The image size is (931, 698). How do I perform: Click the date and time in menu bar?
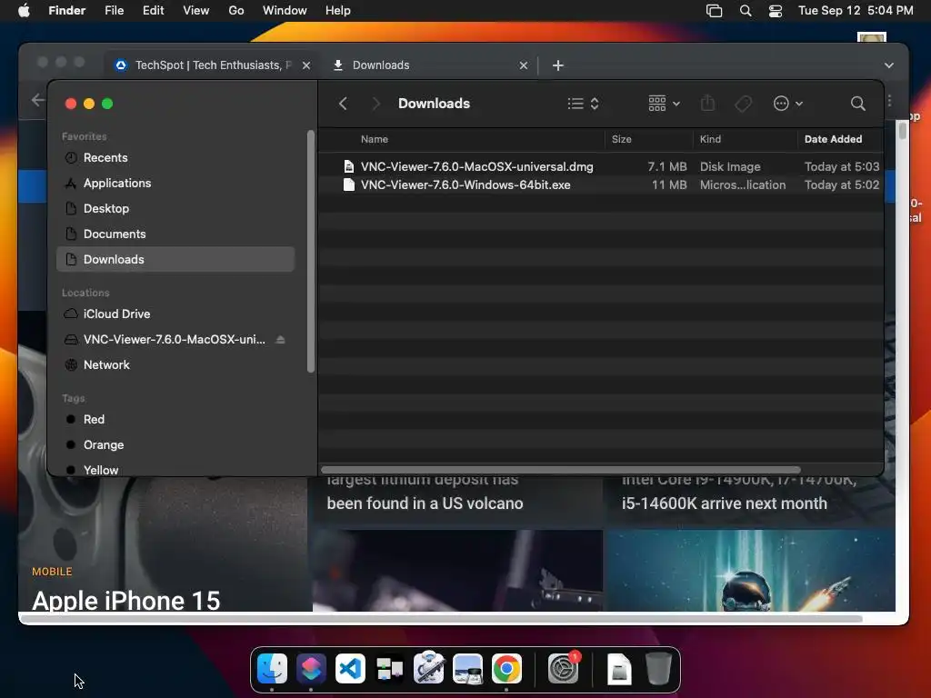pyautogui.click(x=856, y=11)
